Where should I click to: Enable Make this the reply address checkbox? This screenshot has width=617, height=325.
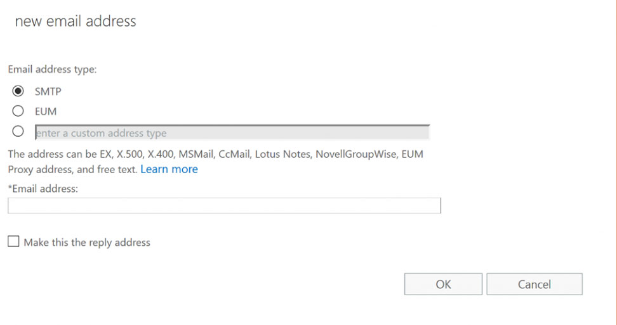[x=13, y=241]
